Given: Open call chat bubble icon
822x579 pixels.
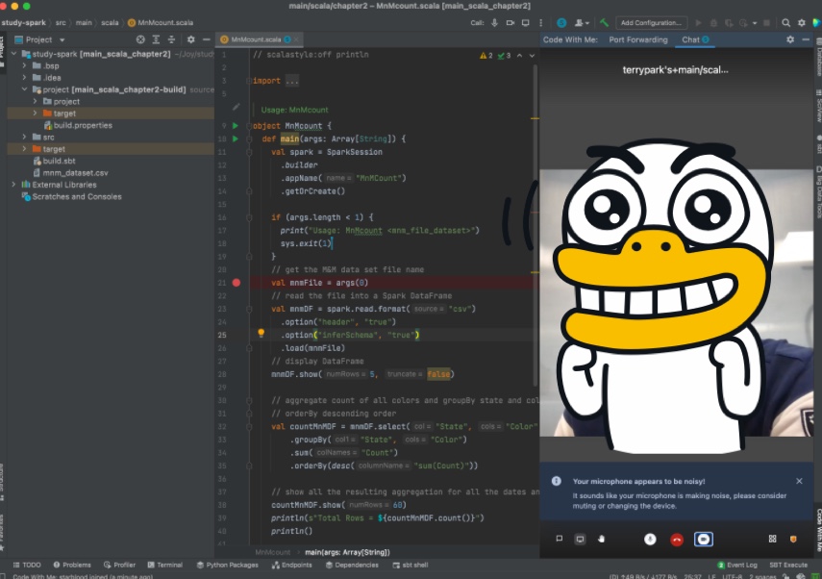Looking at the screenshot, I should click(x=560, y=539).
